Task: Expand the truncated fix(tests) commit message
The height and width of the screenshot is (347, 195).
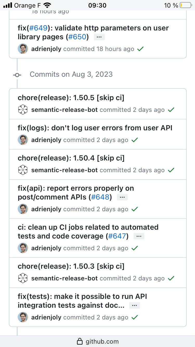Action: coord(134,306)
